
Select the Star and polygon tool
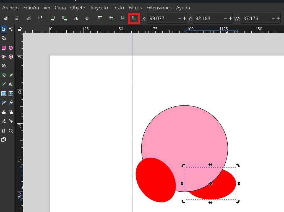4,57
